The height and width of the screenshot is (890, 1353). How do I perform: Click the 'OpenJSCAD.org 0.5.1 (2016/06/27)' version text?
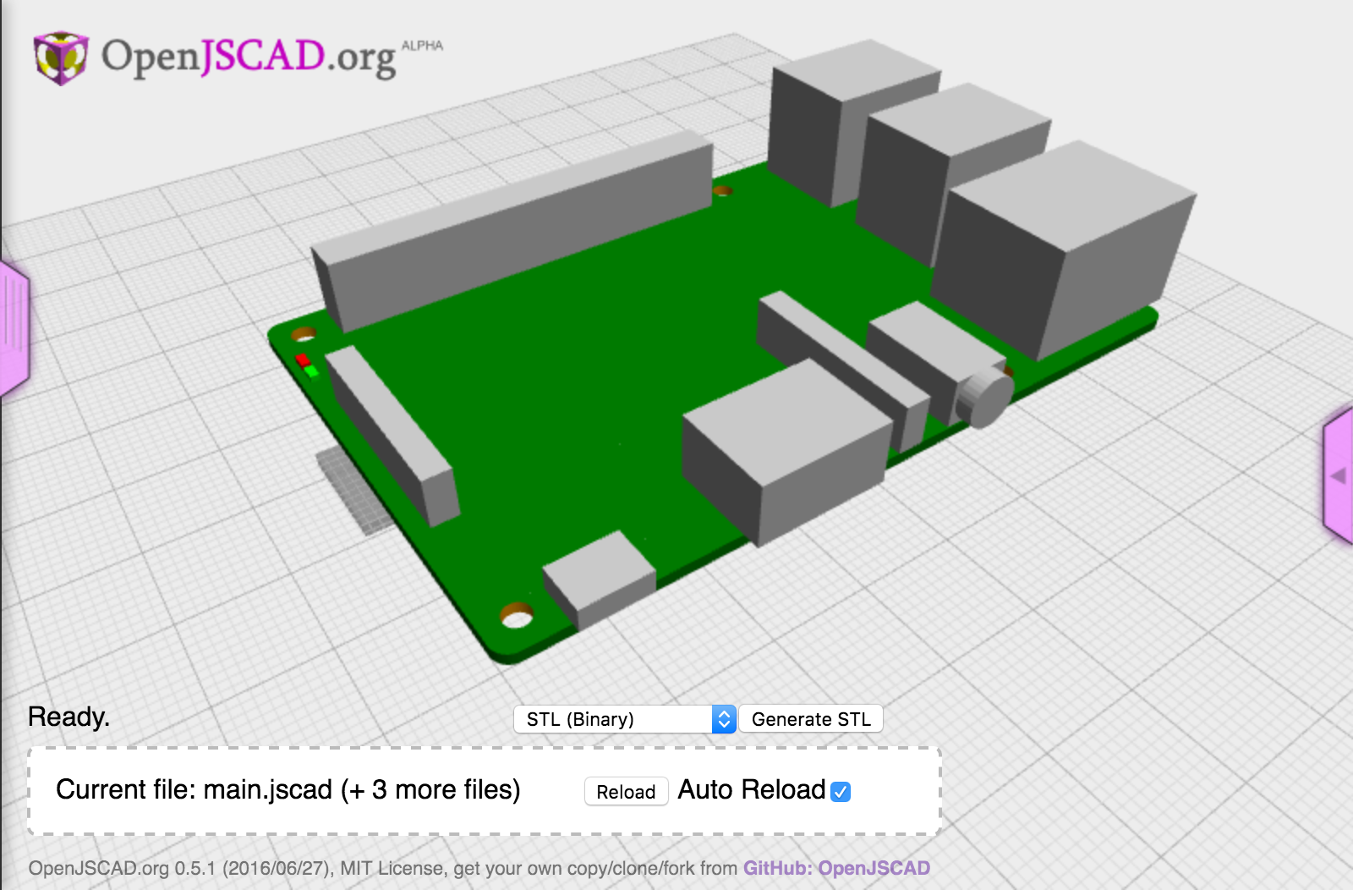tap(181, 868)
